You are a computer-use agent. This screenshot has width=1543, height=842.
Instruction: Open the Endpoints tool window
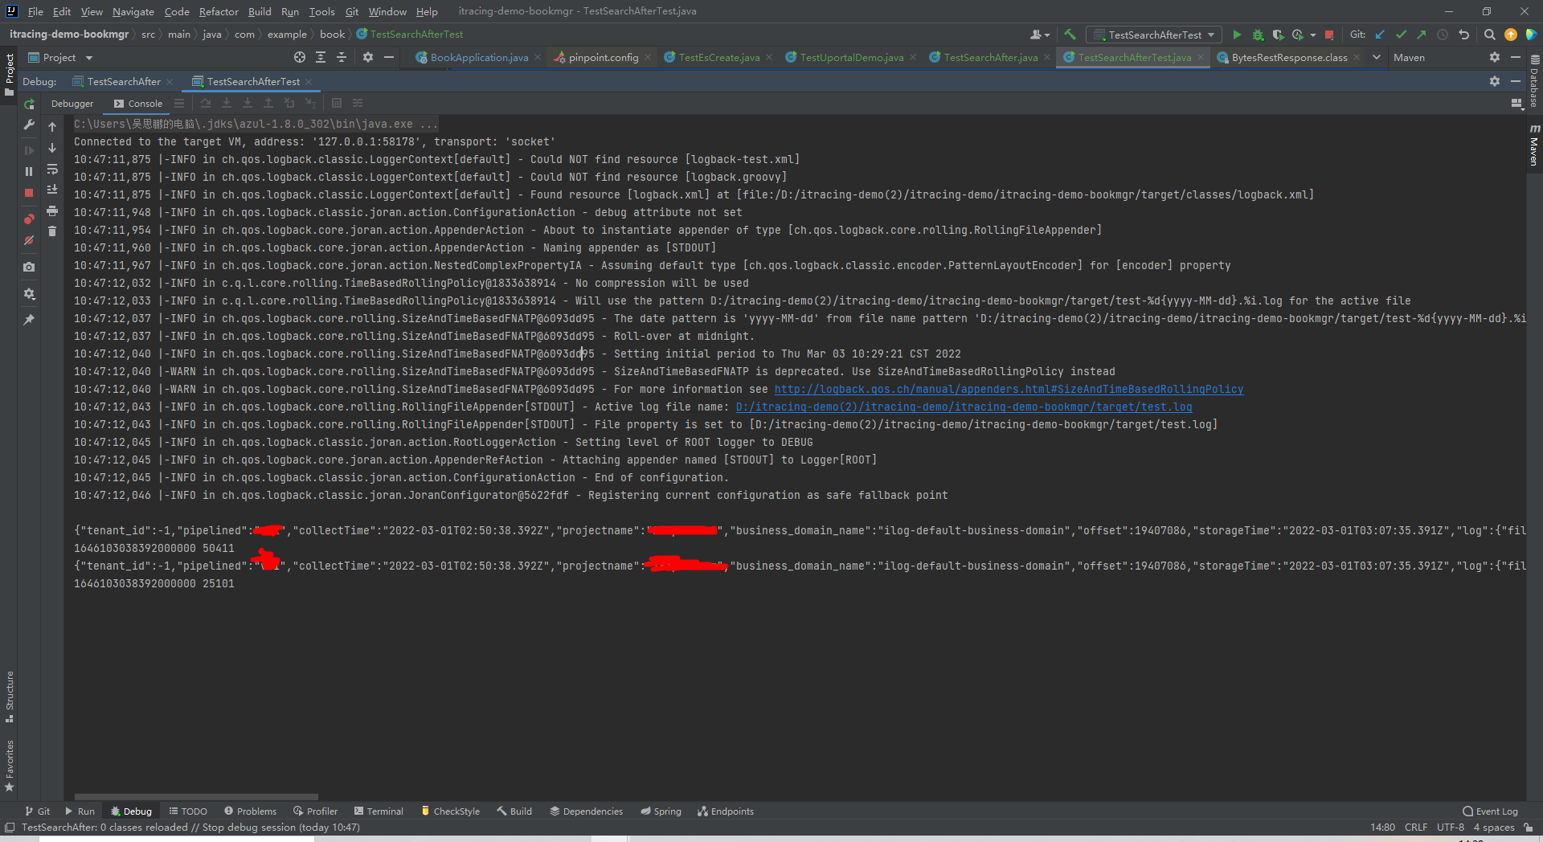(x=726, y=811)
